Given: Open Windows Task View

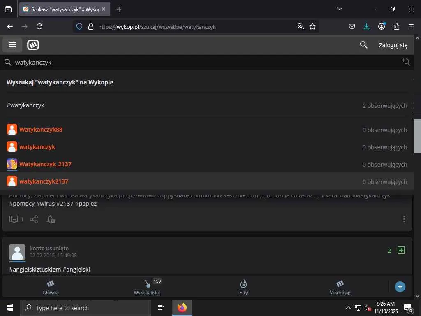Looking at the screenshot, I should (x=161, y=308).
